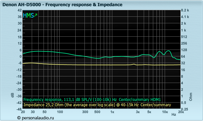
Task: Click the yellow impedance bump near 3k
Action: click(134, 64)
